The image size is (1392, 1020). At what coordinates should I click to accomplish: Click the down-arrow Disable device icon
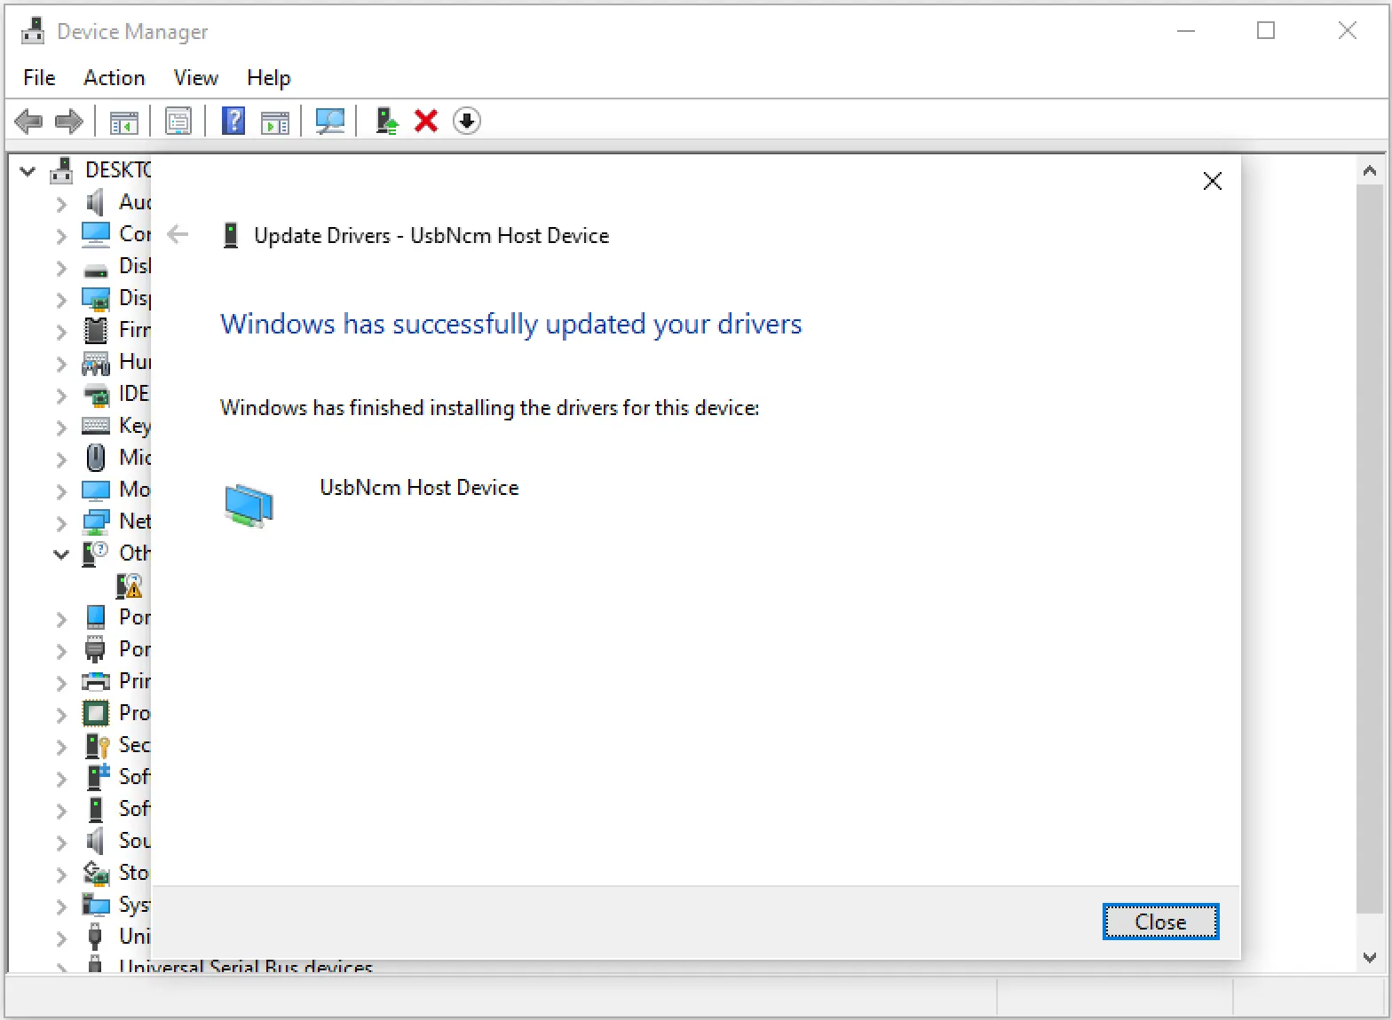(467, 121)
